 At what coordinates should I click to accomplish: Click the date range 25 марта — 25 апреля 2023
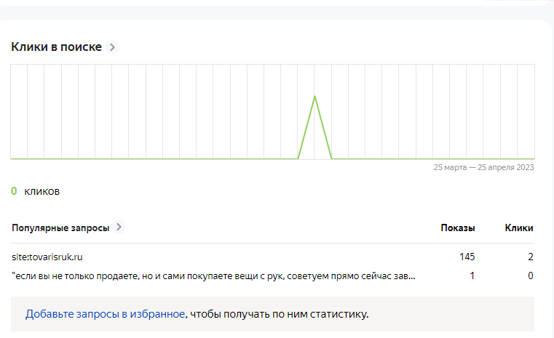tap(483, 167)
